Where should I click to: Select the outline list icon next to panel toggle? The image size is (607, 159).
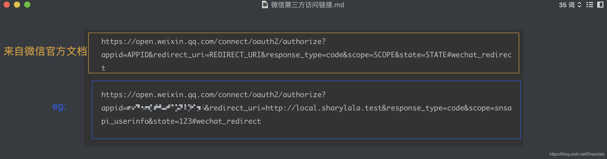pos(590,4)
